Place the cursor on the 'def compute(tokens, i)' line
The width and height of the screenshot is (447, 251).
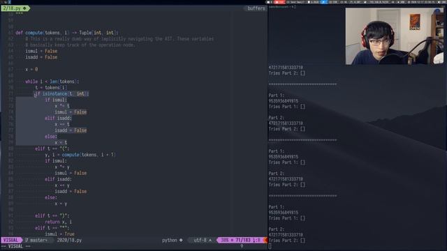pos(67,33)
